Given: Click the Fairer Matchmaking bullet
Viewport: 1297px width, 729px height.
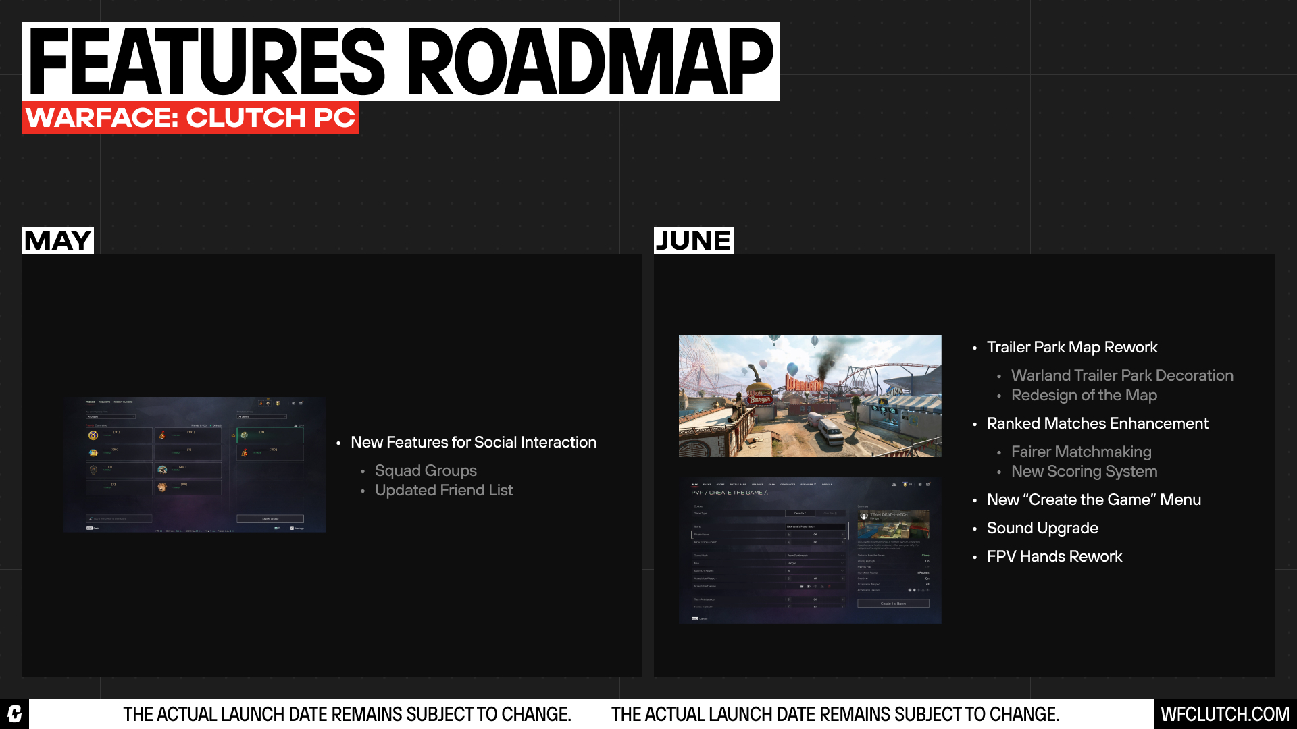Looking at the screenshot, I should [1081, 452].
